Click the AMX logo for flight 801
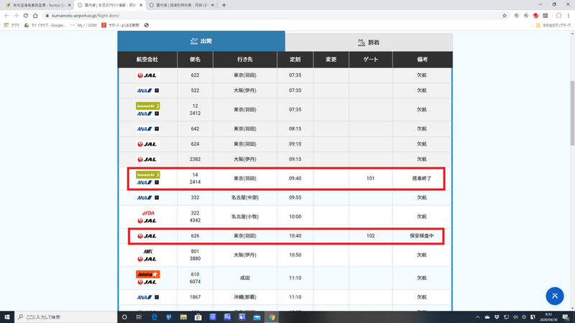 click(148, 252)
